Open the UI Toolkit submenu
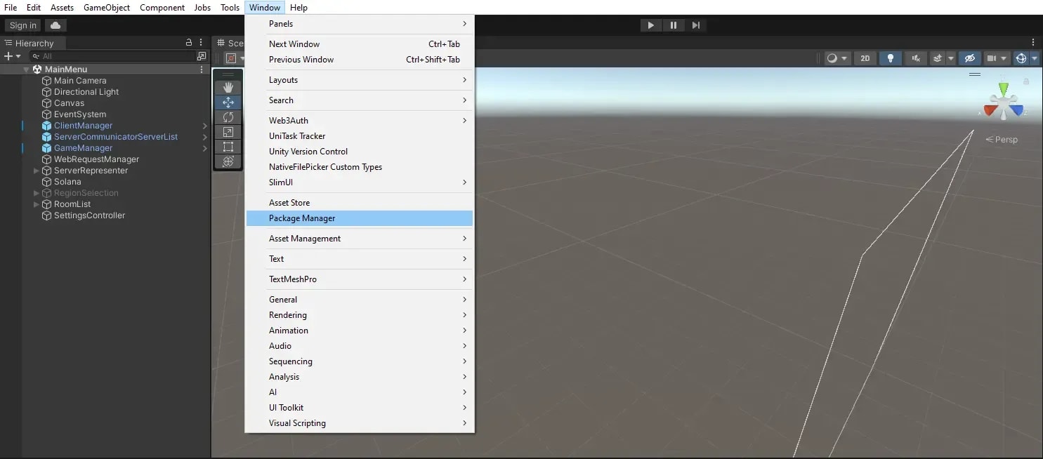Screen dimensions: 1043x459 pyautogui.click(x=360, y=408)
